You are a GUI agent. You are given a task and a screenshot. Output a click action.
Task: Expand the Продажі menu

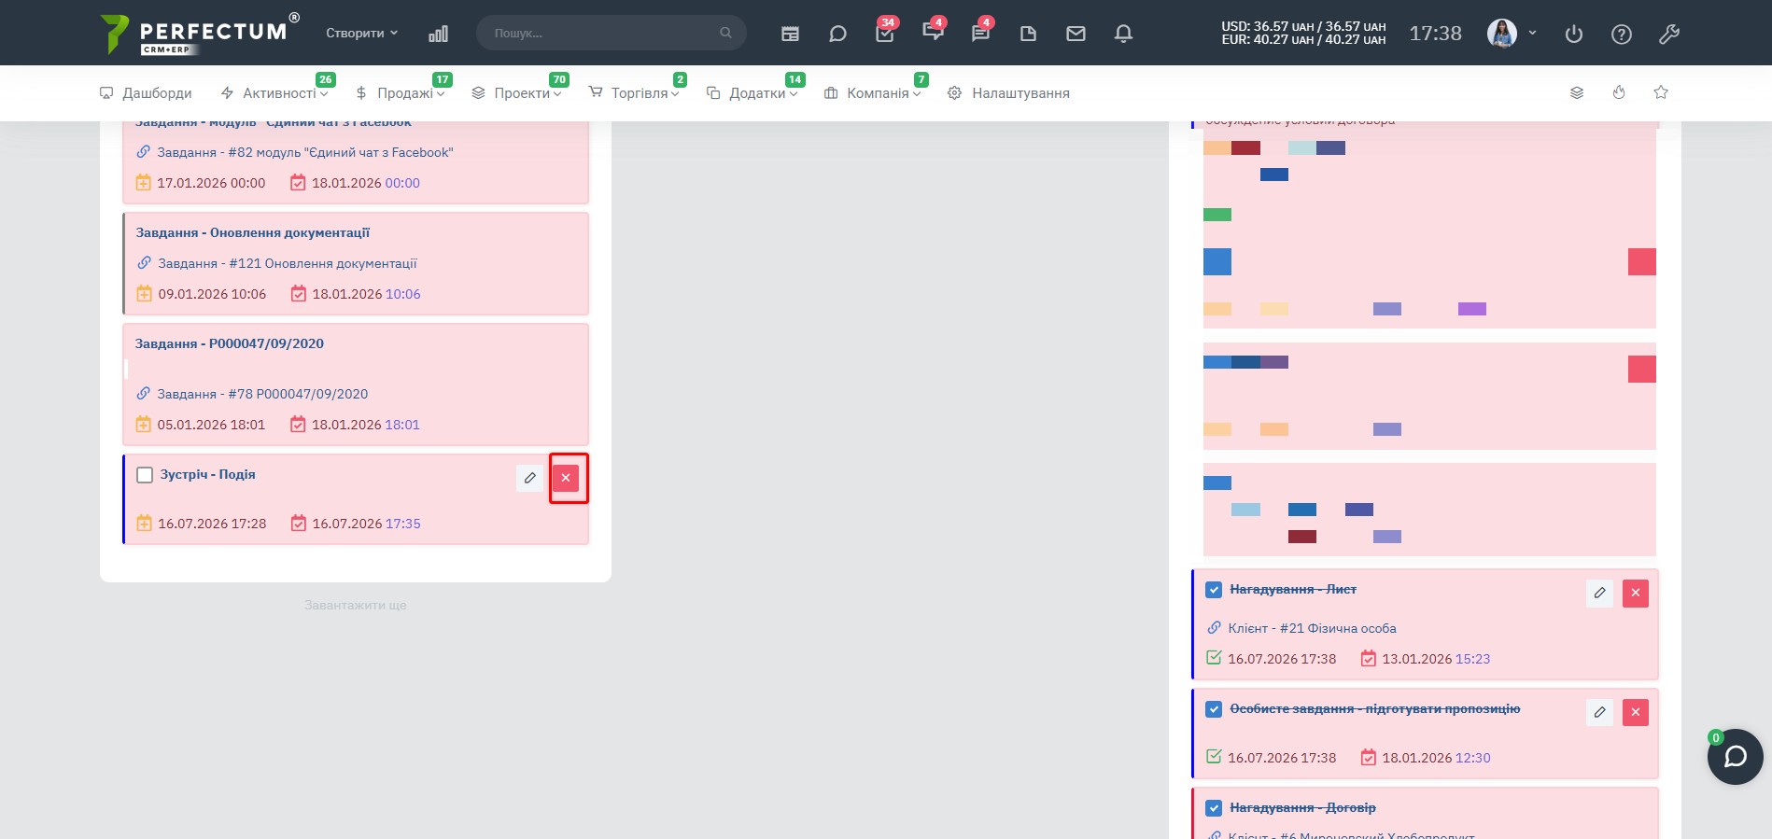point(400,93)
